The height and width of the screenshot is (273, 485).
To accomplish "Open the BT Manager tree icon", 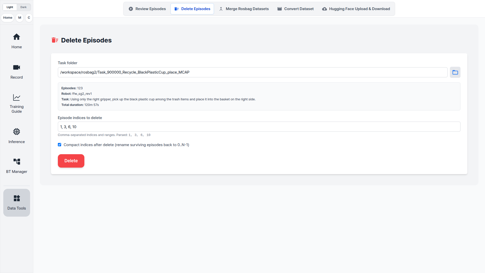I will point(16,161).
